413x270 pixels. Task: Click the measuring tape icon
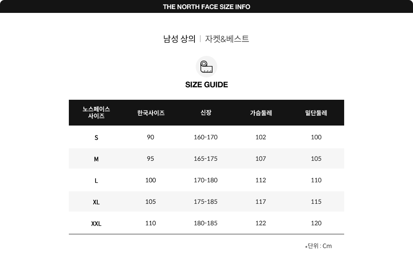[x=206, y=67]
